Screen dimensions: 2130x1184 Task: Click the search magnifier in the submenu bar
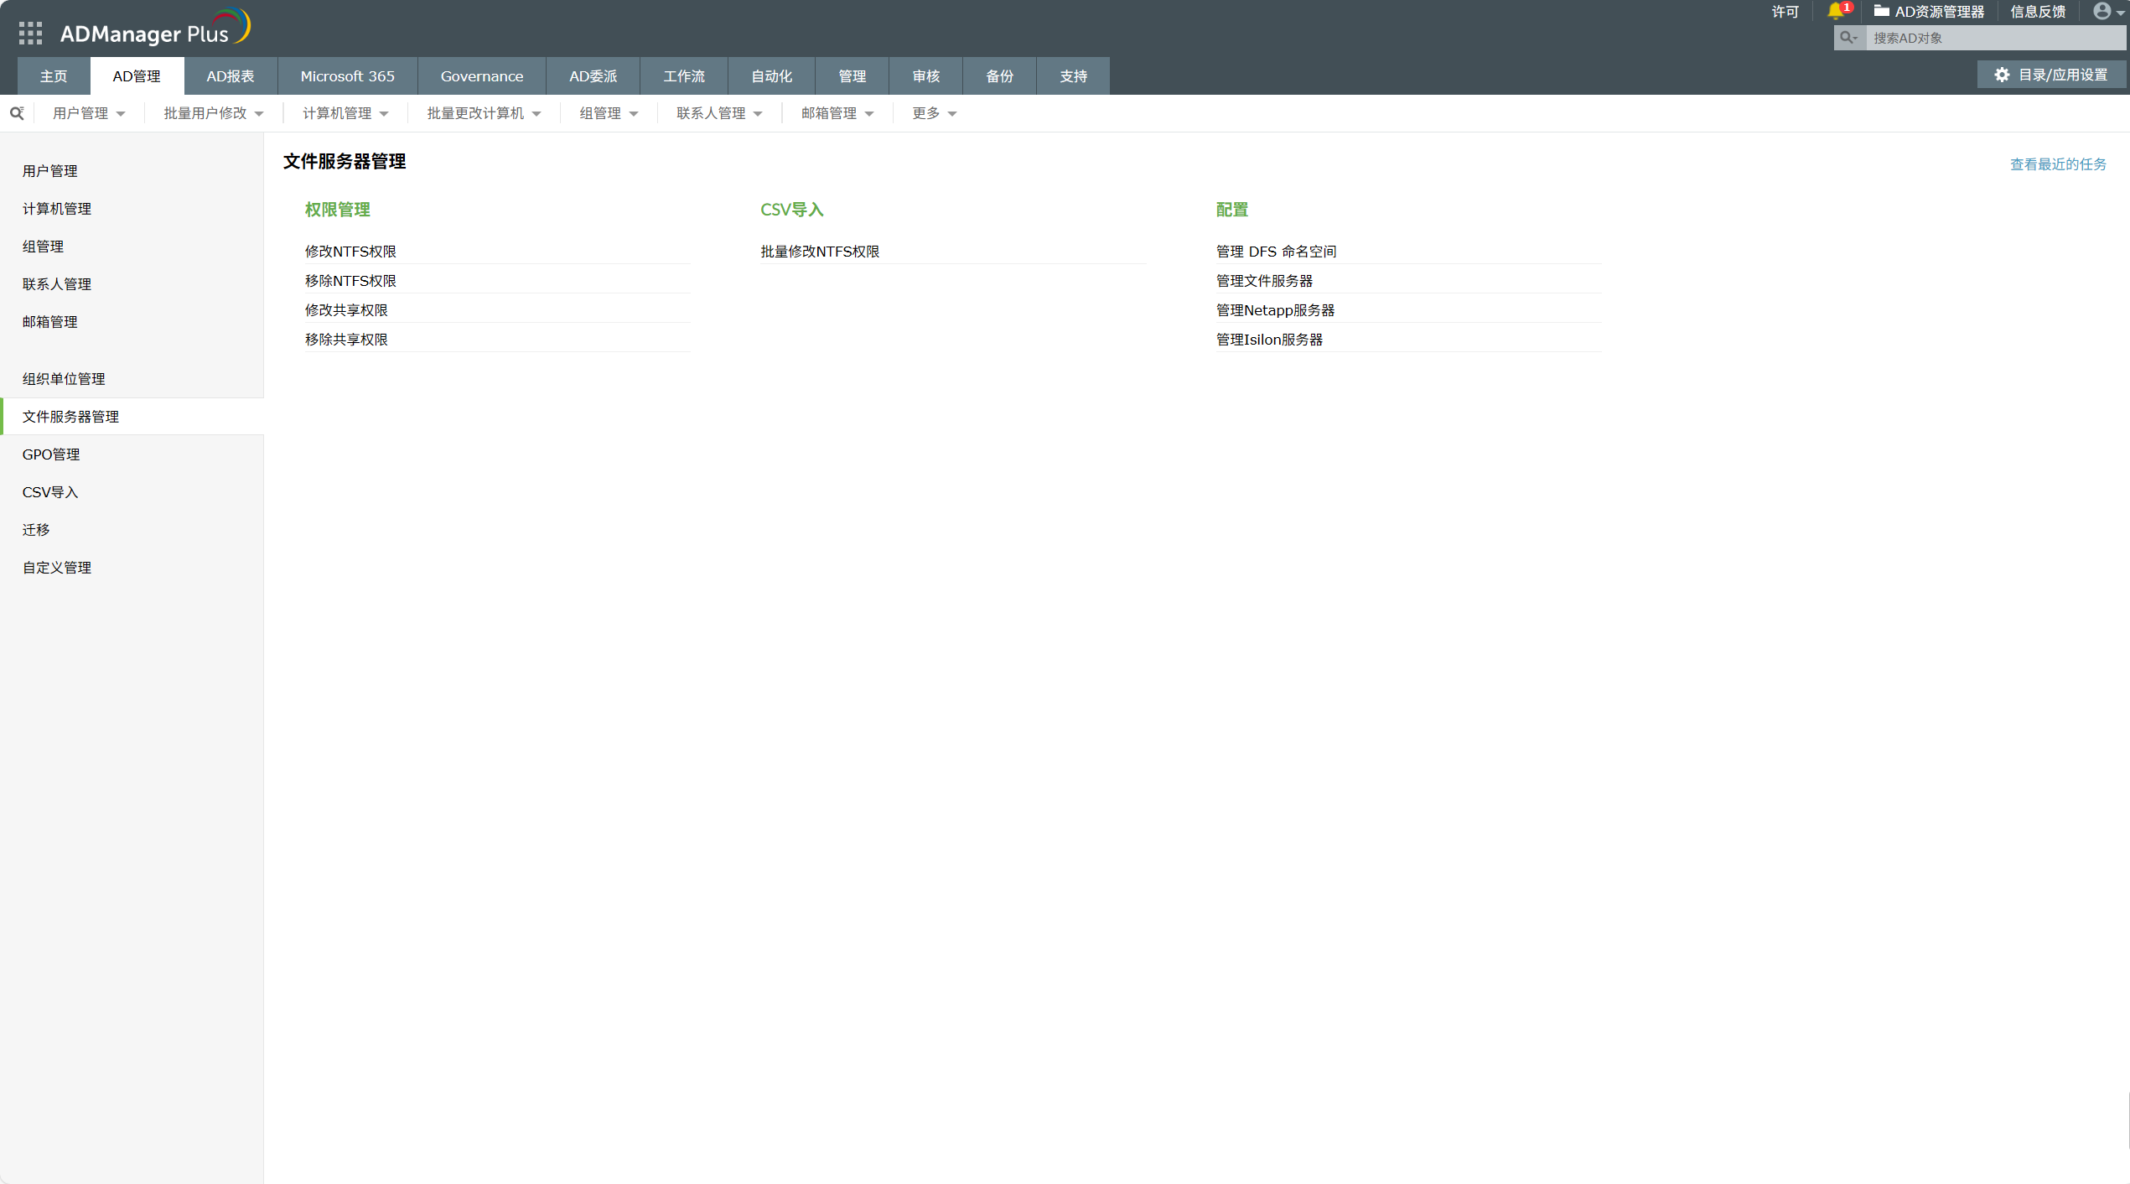pyautogui.click(x=17, y=113)
